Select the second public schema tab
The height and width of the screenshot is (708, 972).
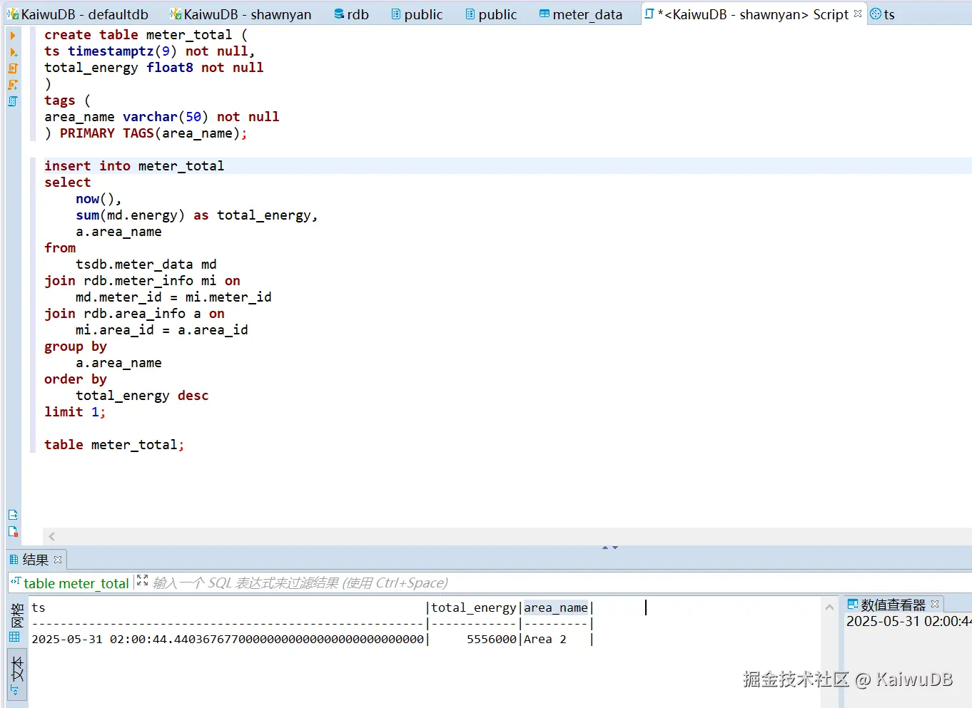click(x=491, y=14)
